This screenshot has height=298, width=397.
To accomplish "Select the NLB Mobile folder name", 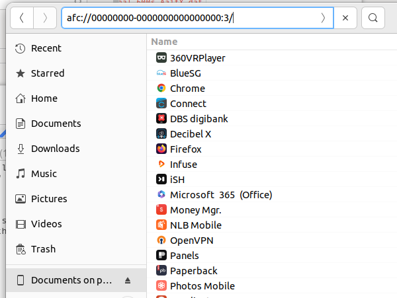I will [x=196, y=225].
